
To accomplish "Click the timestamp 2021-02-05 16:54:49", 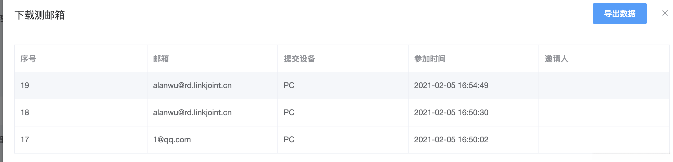I will [451, 85].
